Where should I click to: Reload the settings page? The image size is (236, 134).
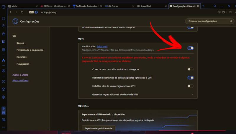click(x=22, y=12)
